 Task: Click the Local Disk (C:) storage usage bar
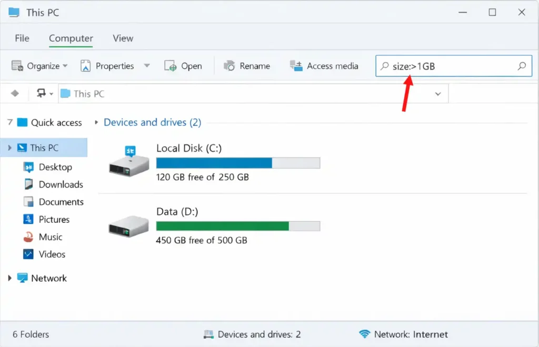tap(238, 163)
